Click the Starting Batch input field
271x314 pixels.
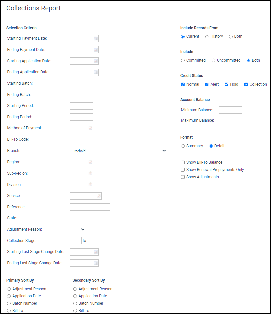point(82,83)
